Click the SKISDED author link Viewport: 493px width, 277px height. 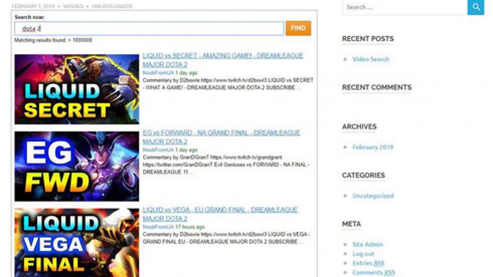73,6
